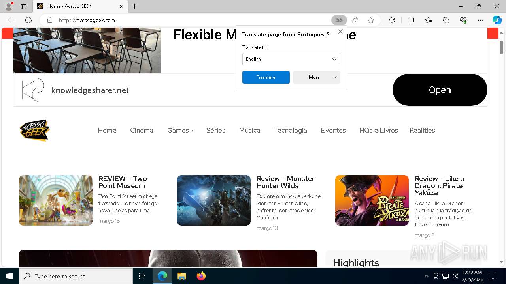The width and height of the screenshot is (506, 284).
Task: Click the translate icon in address bar
Action: 339,20
